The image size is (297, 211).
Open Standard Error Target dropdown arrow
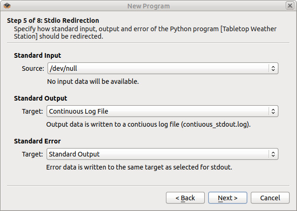coord(273,154)
